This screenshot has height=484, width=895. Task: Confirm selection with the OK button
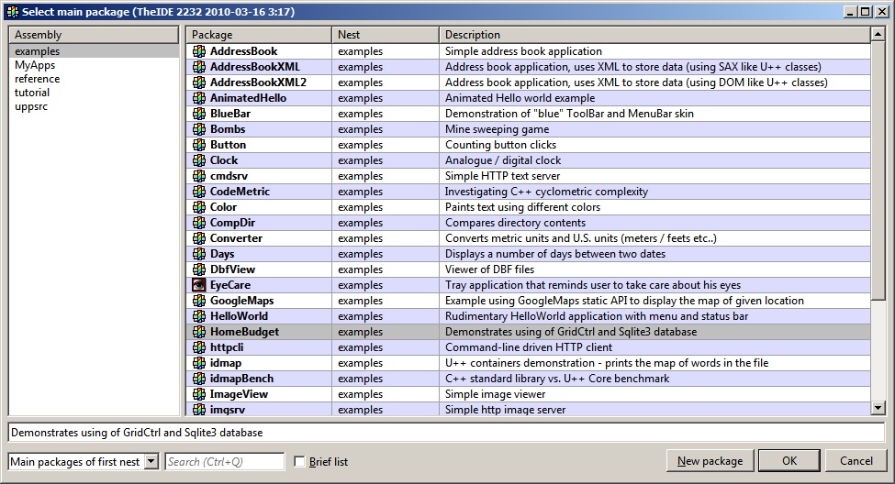789,461
